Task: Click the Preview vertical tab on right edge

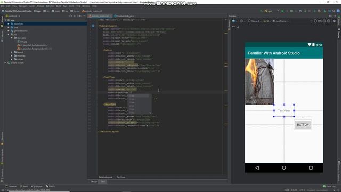Action: [x=339, y=34]
